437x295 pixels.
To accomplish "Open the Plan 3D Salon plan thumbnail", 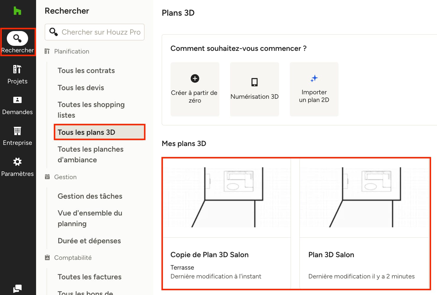I will 364,197.
